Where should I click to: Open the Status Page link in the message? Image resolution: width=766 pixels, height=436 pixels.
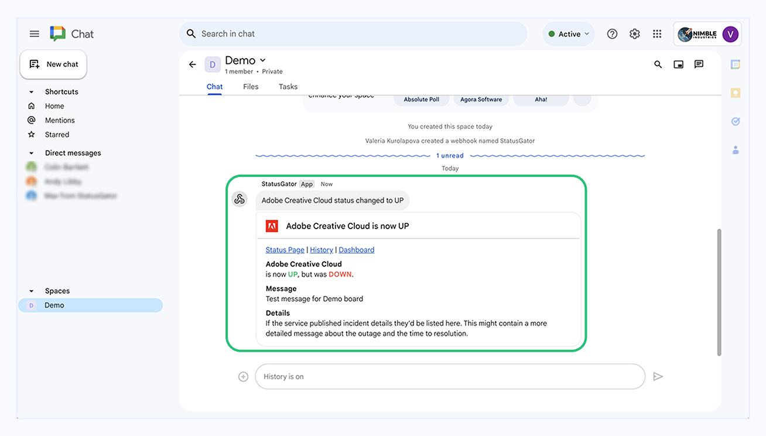tap(285, 249)
